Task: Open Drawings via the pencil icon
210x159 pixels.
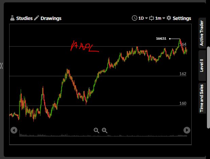Action: 36,18
